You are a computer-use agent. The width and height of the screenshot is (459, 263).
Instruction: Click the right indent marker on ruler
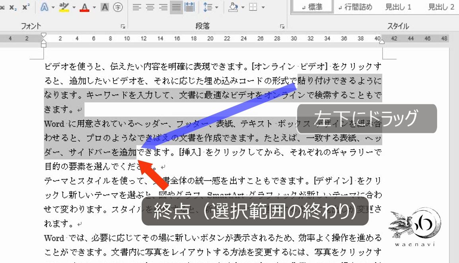point(382,42)
